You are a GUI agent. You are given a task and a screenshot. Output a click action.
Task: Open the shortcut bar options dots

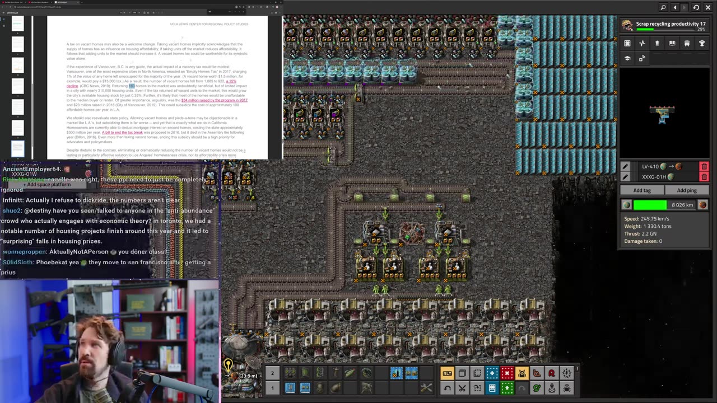576,368
